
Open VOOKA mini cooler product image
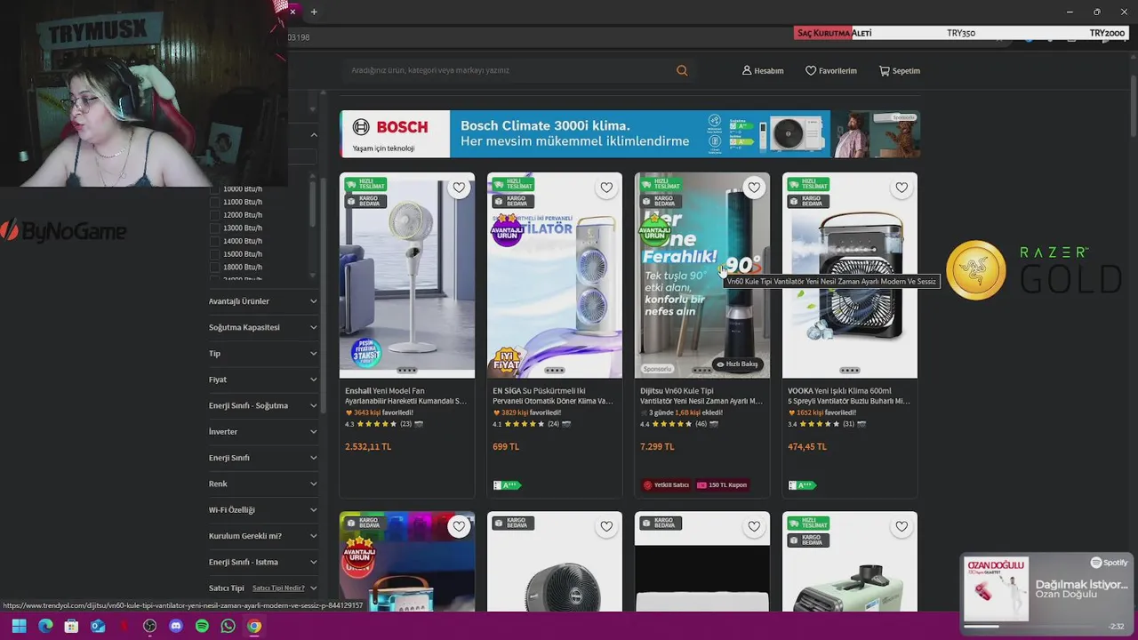850,276
